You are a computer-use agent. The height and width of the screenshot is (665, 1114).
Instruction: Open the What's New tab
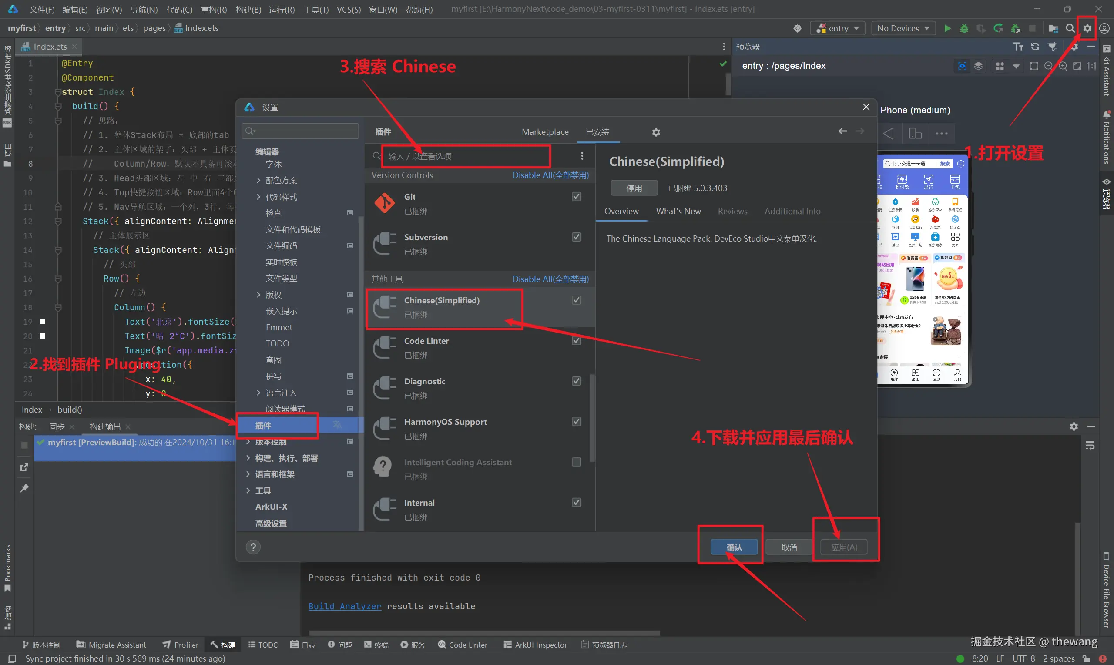pyautogui.click(x=678, y=211)
